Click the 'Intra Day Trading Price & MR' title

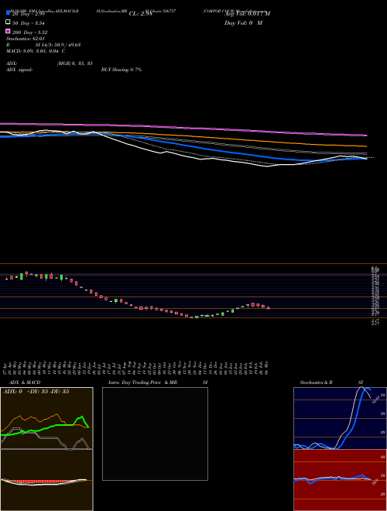pos(142,382)
